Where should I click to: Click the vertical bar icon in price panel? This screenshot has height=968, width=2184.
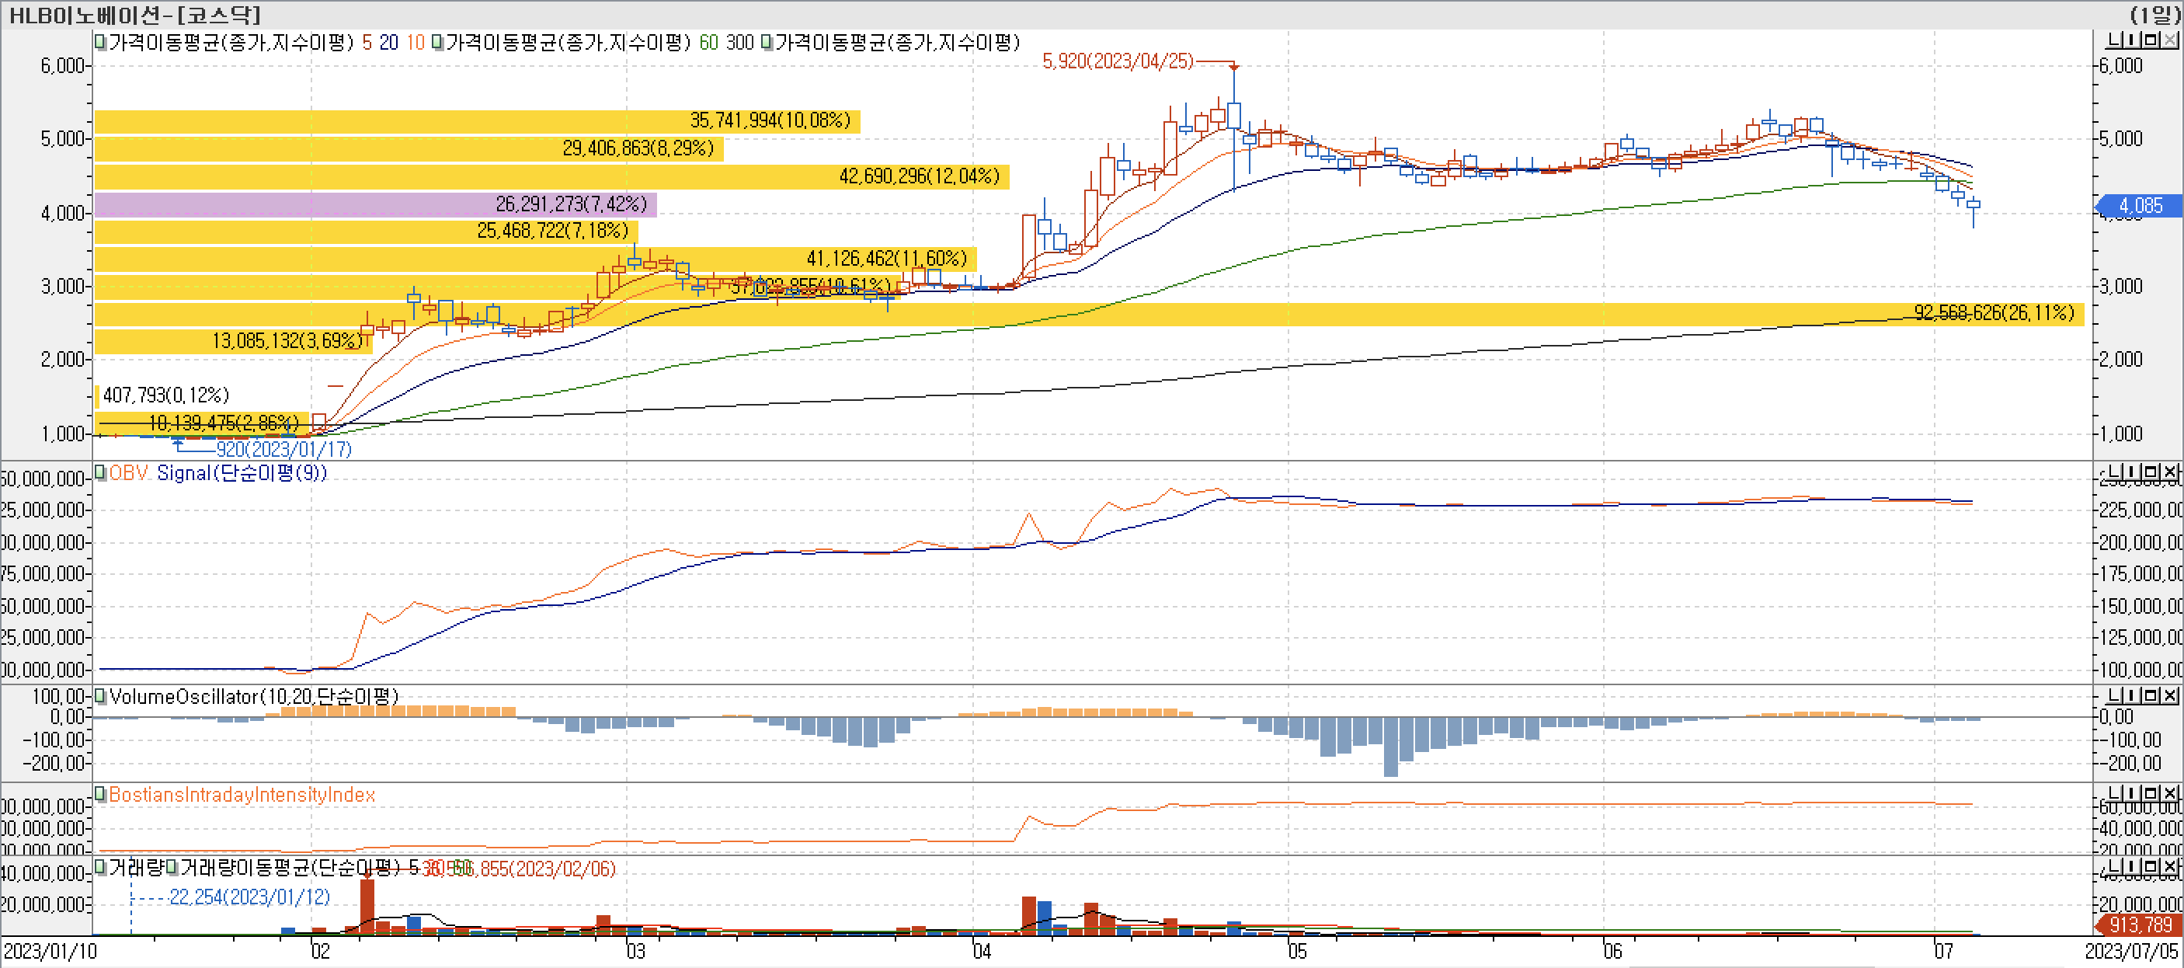[2131, 40]
